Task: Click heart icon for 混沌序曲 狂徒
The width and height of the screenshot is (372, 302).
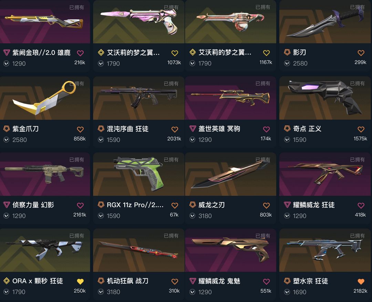Action: pos(175,129)
